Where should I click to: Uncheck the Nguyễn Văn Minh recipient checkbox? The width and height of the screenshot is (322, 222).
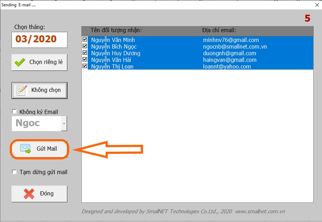[85, 40]
